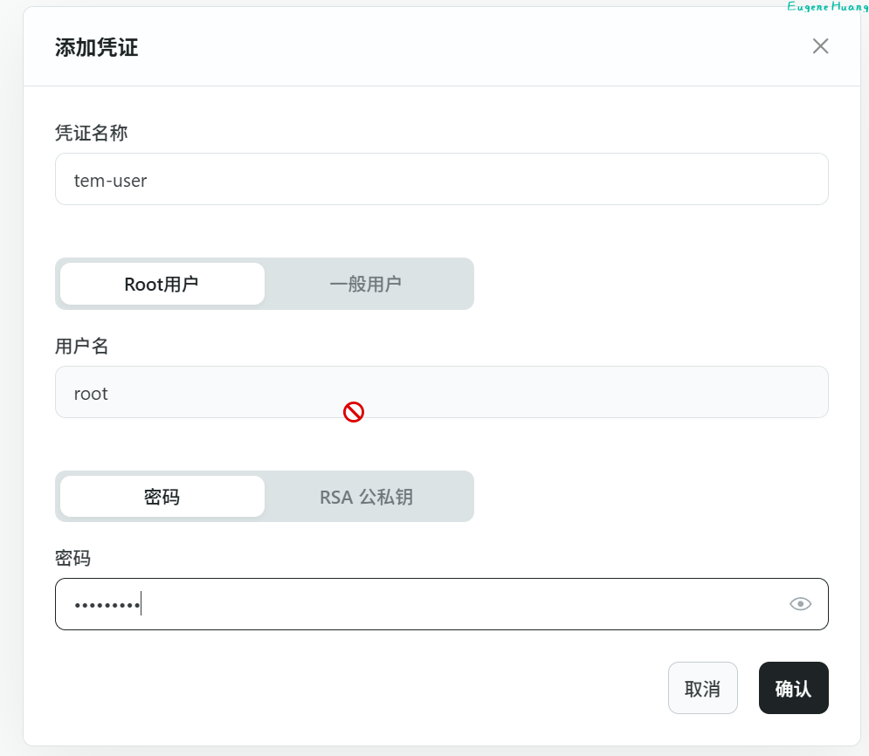Click the red prohibited sign icon

[354, 412]
